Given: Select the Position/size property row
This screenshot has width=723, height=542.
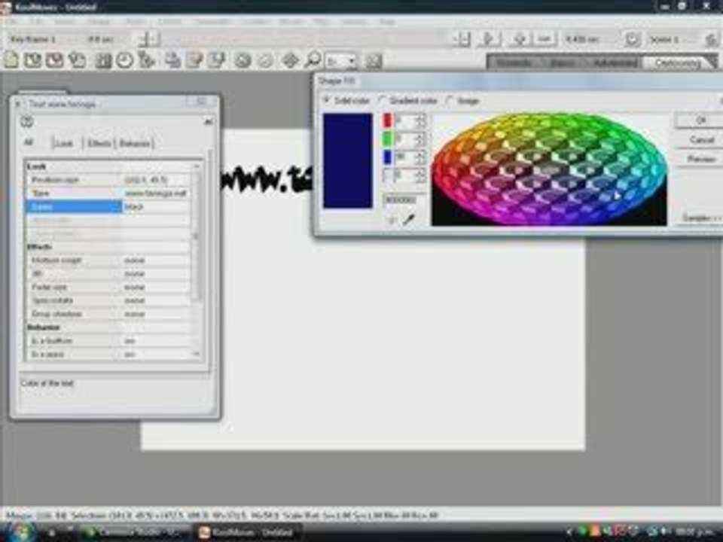Looking at the screenshot, I should [x=108, y=180].
